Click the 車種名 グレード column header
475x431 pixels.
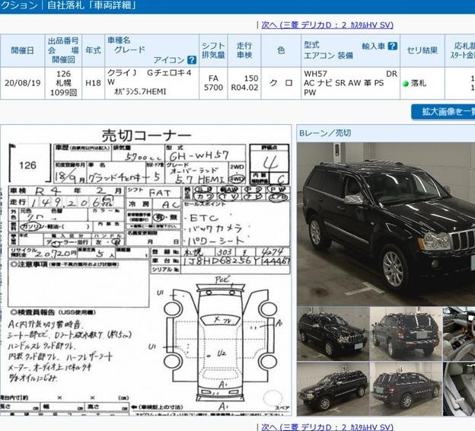(x=151, y=50)
